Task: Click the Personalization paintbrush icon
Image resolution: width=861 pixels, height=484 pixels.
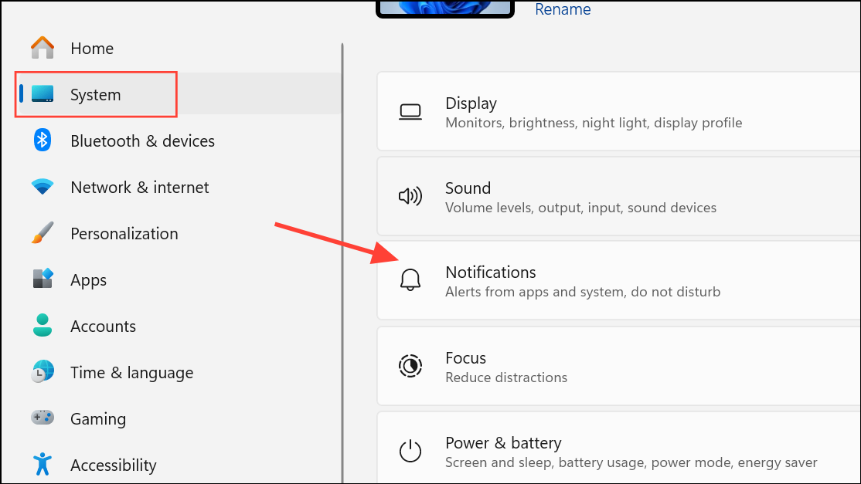Action: [43, 233]
